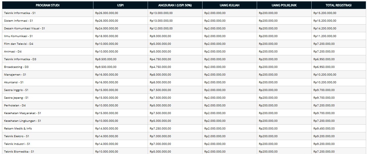This screenshot has height=154, width=367.
Task: Select the Sistem Informasi - S1 program cell
Action: 19,21
